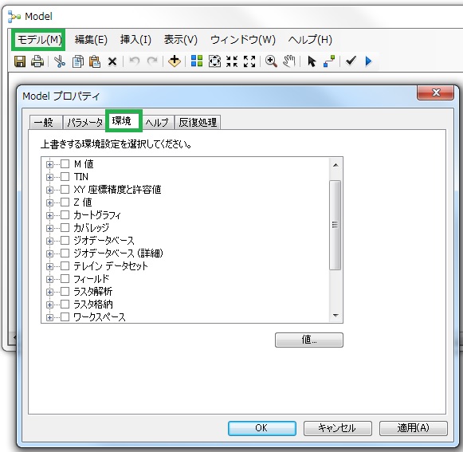Select the arrow Select tool
This screenshot has width=463, height=452.
pos(312,61)
